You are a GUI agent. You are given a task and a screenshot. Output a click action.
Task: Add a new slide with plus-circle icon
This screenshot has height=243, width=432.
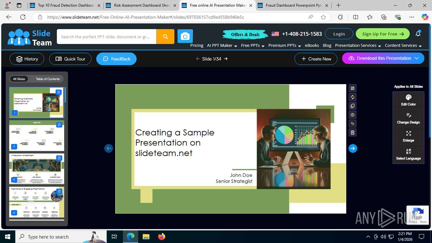click(x=353, y=115)
